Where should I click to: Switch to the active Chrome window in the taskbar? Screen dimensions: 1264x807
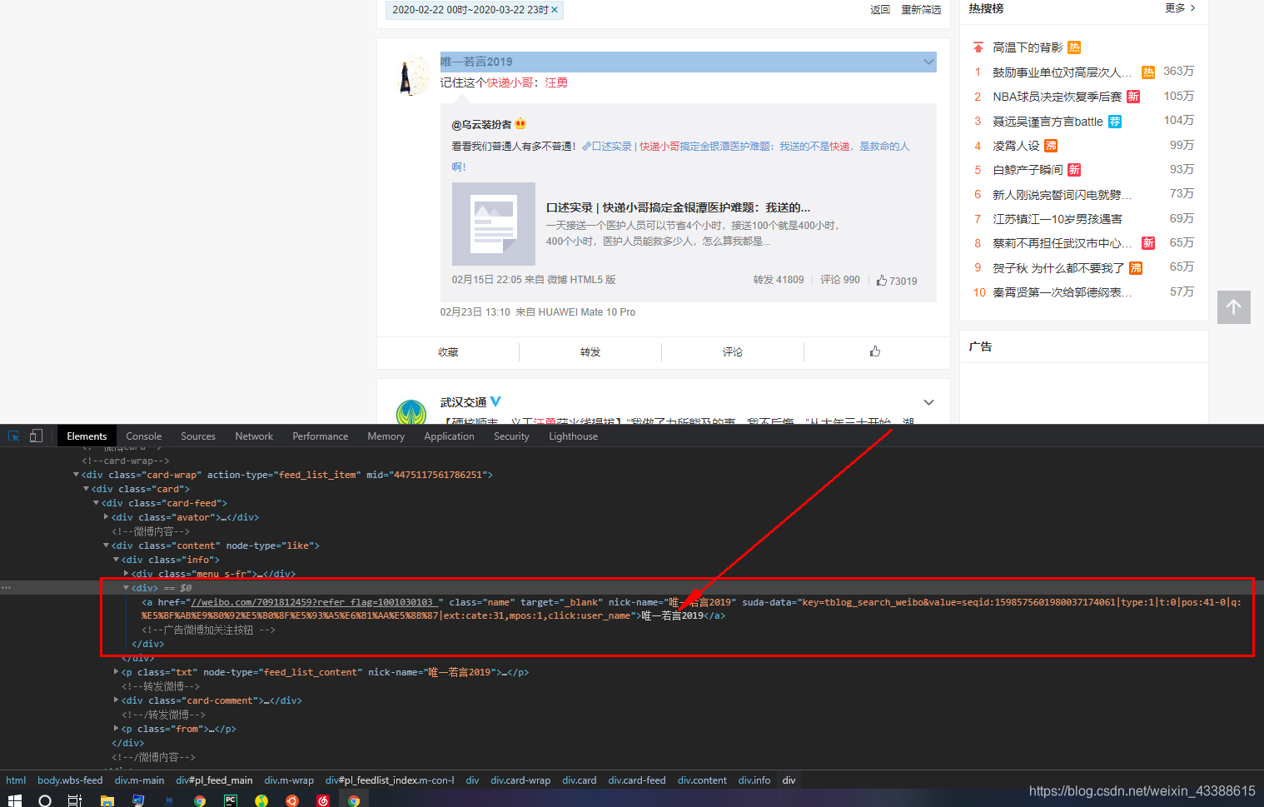[354, 800]
